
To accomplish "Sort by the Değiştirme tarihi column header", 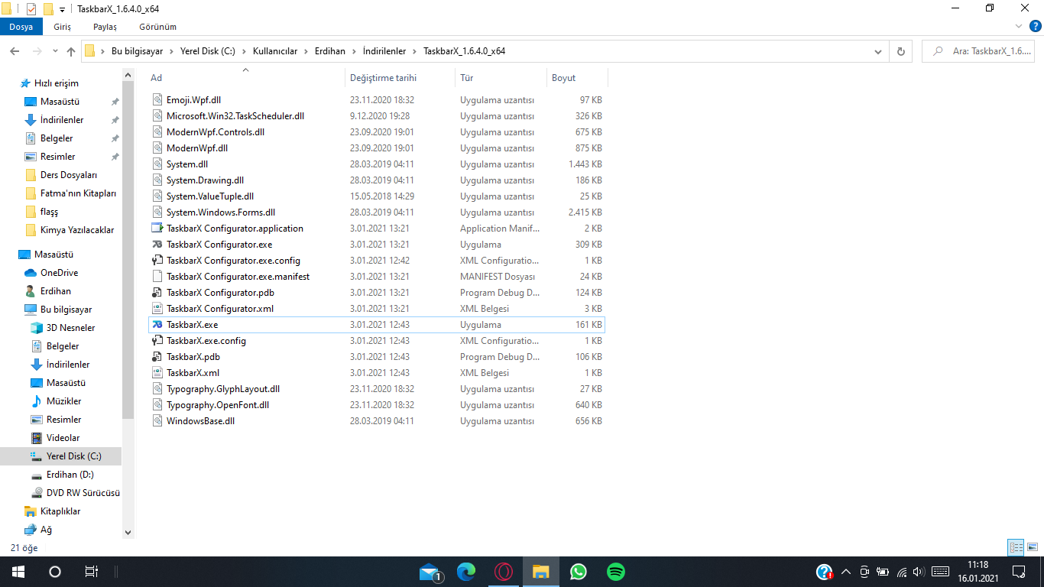I will click(400, 78).
